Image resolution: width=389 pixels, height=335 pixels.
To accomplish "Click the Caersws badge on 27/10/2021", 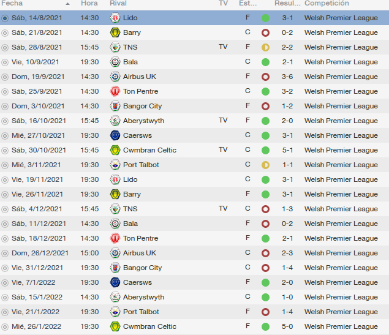I will tap(115, 135).
